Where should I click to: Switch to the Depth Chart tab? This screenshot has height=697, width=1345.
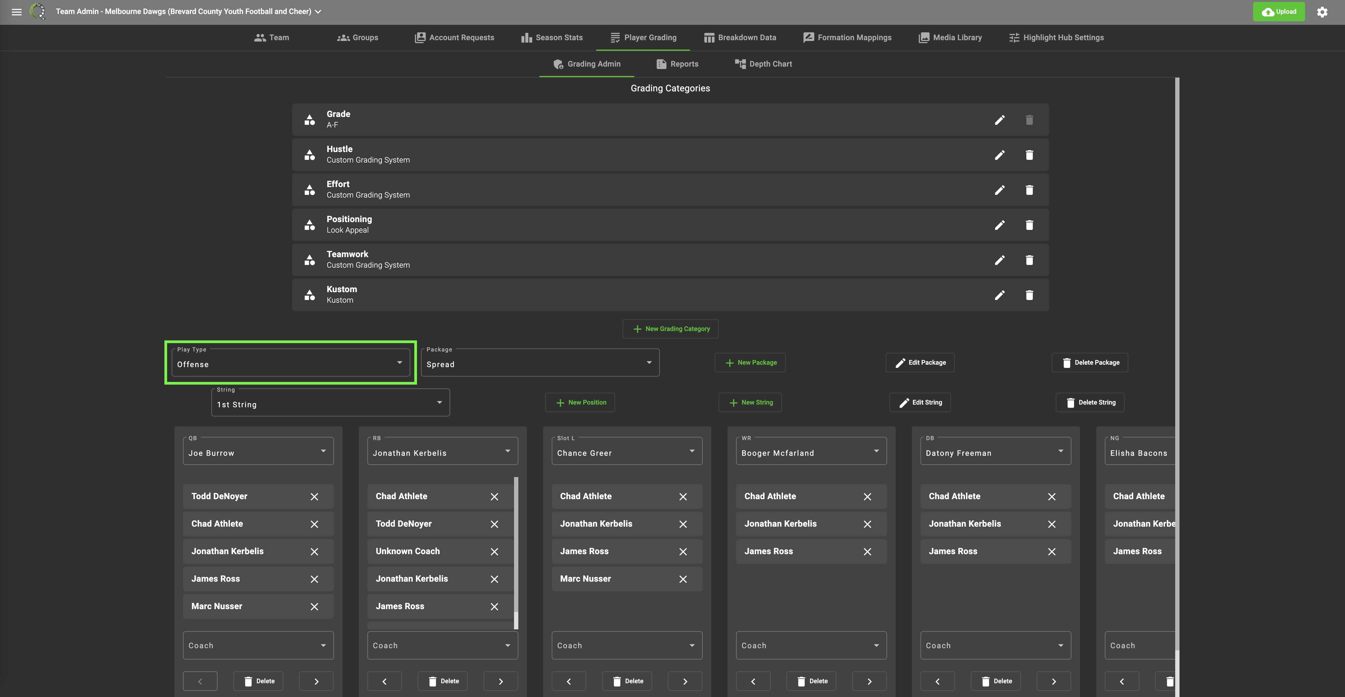click(x=763, y=64)
